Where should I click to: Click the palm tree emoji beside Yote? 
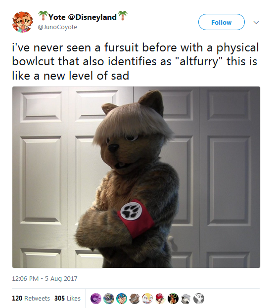pos(43,16)
